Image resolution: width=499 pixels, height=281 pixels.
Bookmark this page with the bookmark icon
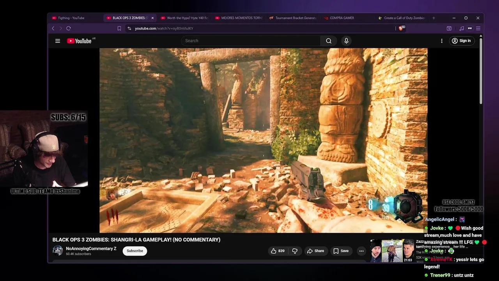point(119,28)
